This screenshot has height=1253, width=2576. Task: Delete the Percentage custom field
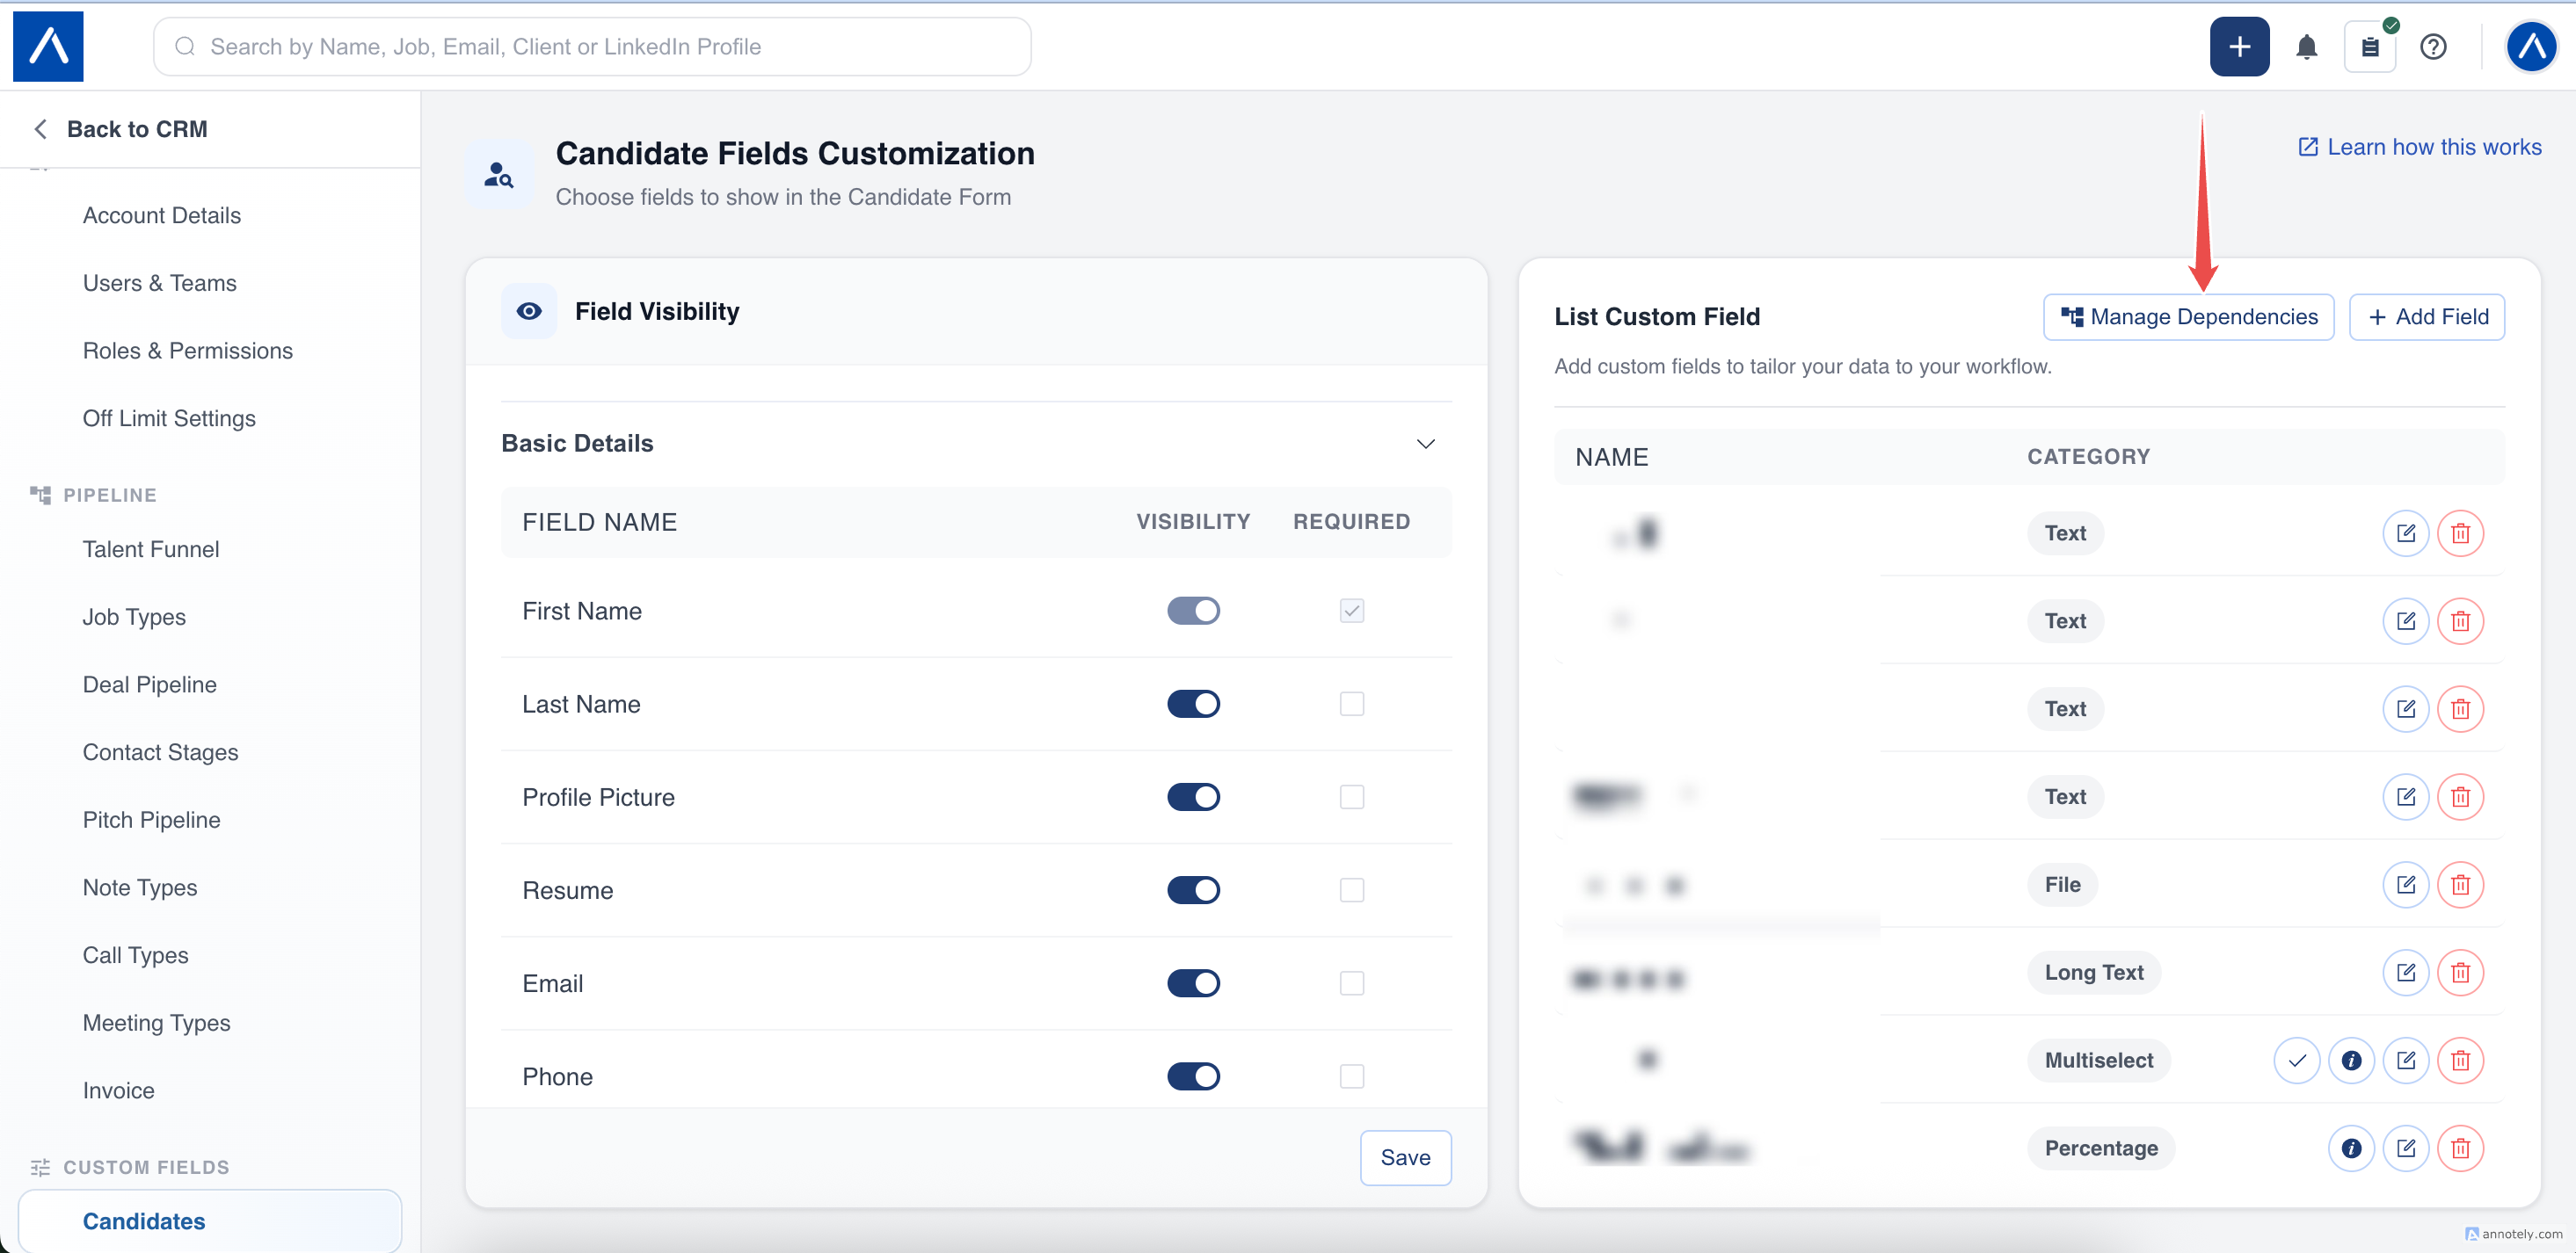[2460, 1148]
